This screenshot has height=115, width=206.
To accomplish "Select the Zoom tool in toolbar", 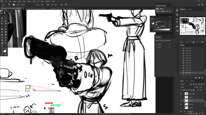I will 6,43.
